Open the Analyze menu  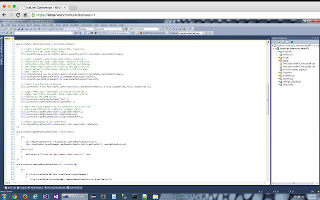click(103, 24)
